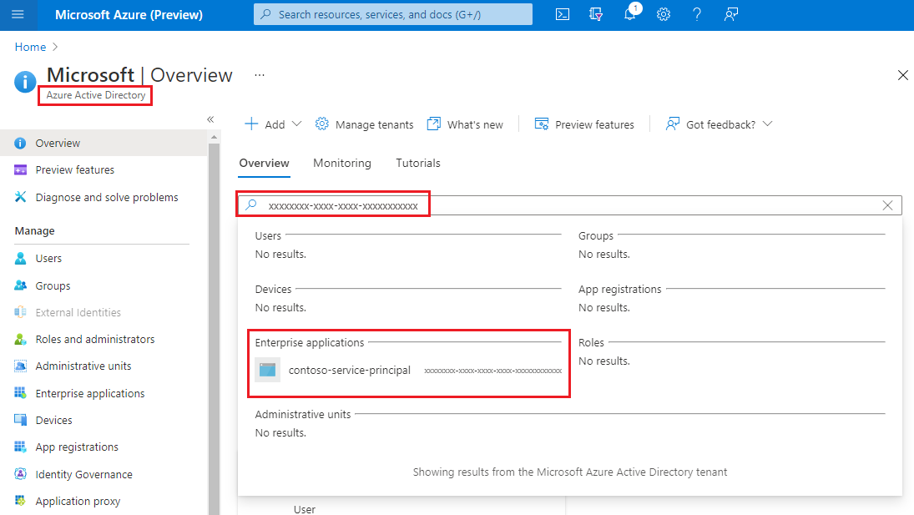
Task: Open App registrations in the sidebar
Action: coord(76,447)
